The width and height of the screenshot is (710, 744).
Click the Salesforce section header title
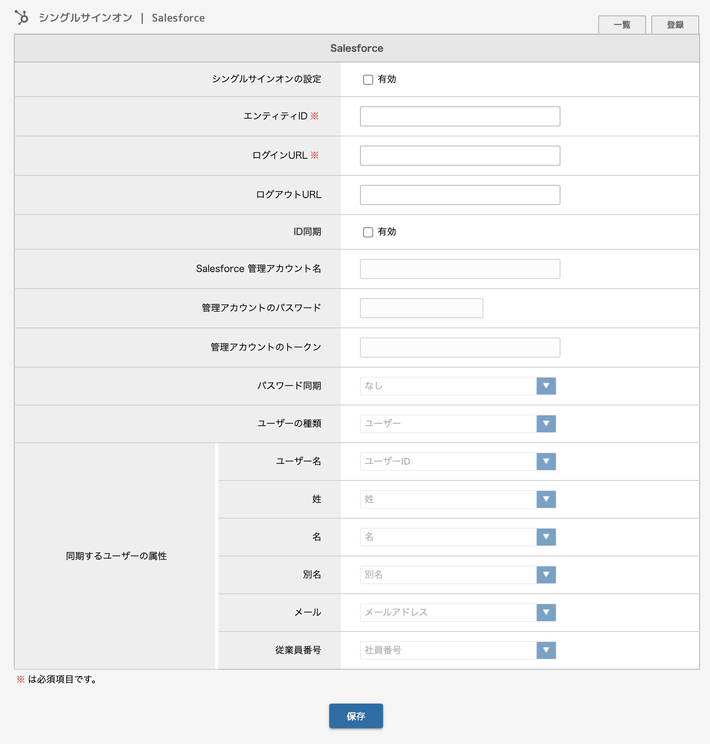[357, 48]
